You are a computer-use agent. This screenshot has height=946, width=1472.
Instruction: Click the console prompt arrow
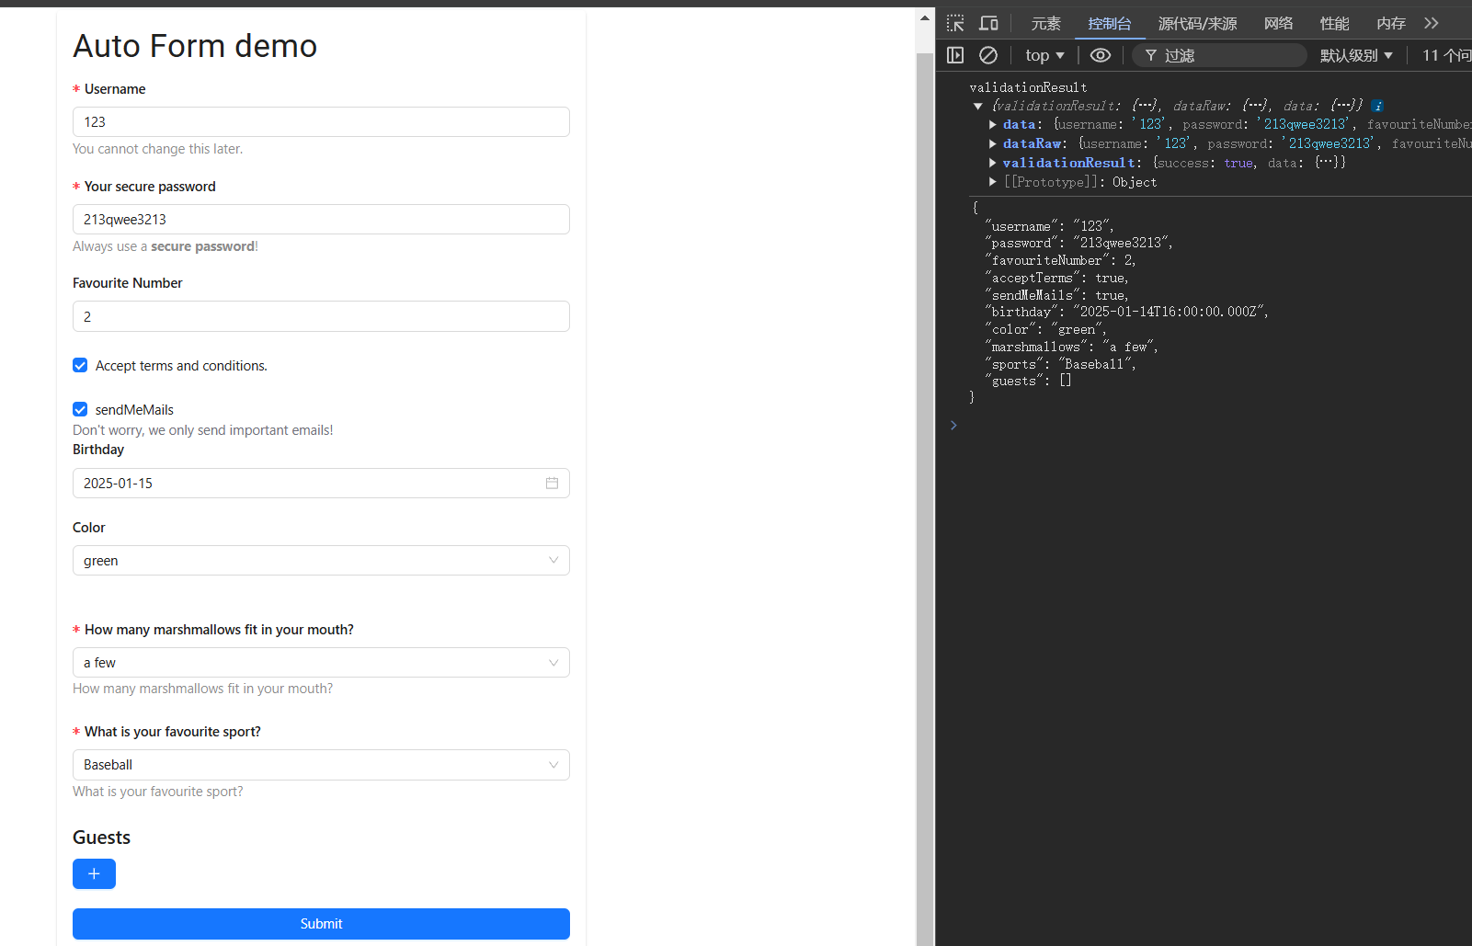point(953,425)
